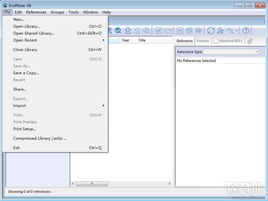
Task: Click 'Showing 0 of 0 references.' status
Action: [30, 192]
